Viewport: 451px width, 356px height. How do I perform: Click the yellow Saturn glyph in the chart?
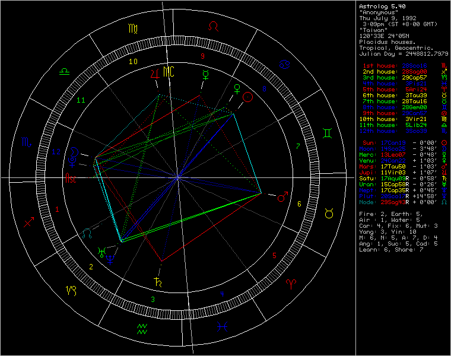158,282
